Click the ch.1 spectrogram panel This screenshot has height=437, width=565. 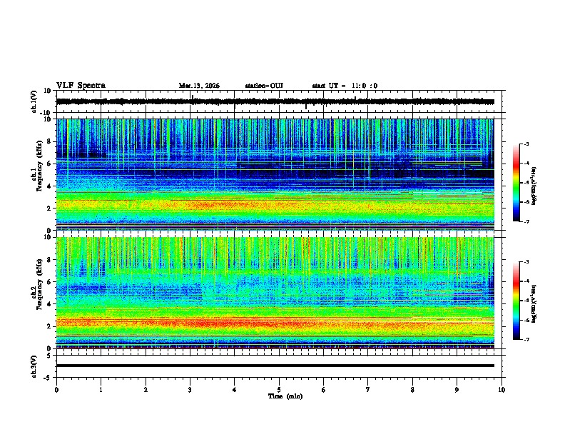tap(275, 174)
